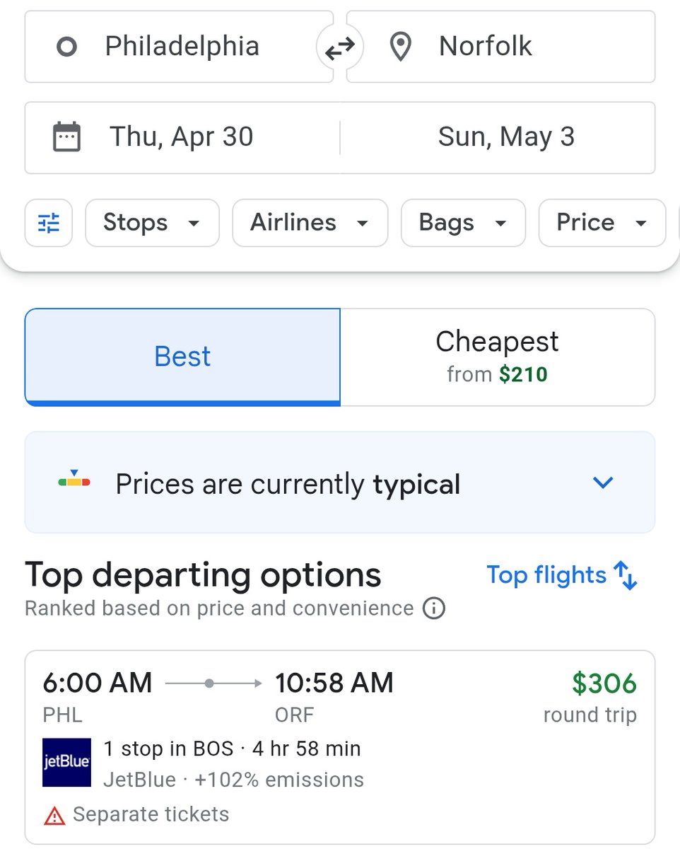
Task: Swap origin and destination with arrows icon
Action: (340, 48)
